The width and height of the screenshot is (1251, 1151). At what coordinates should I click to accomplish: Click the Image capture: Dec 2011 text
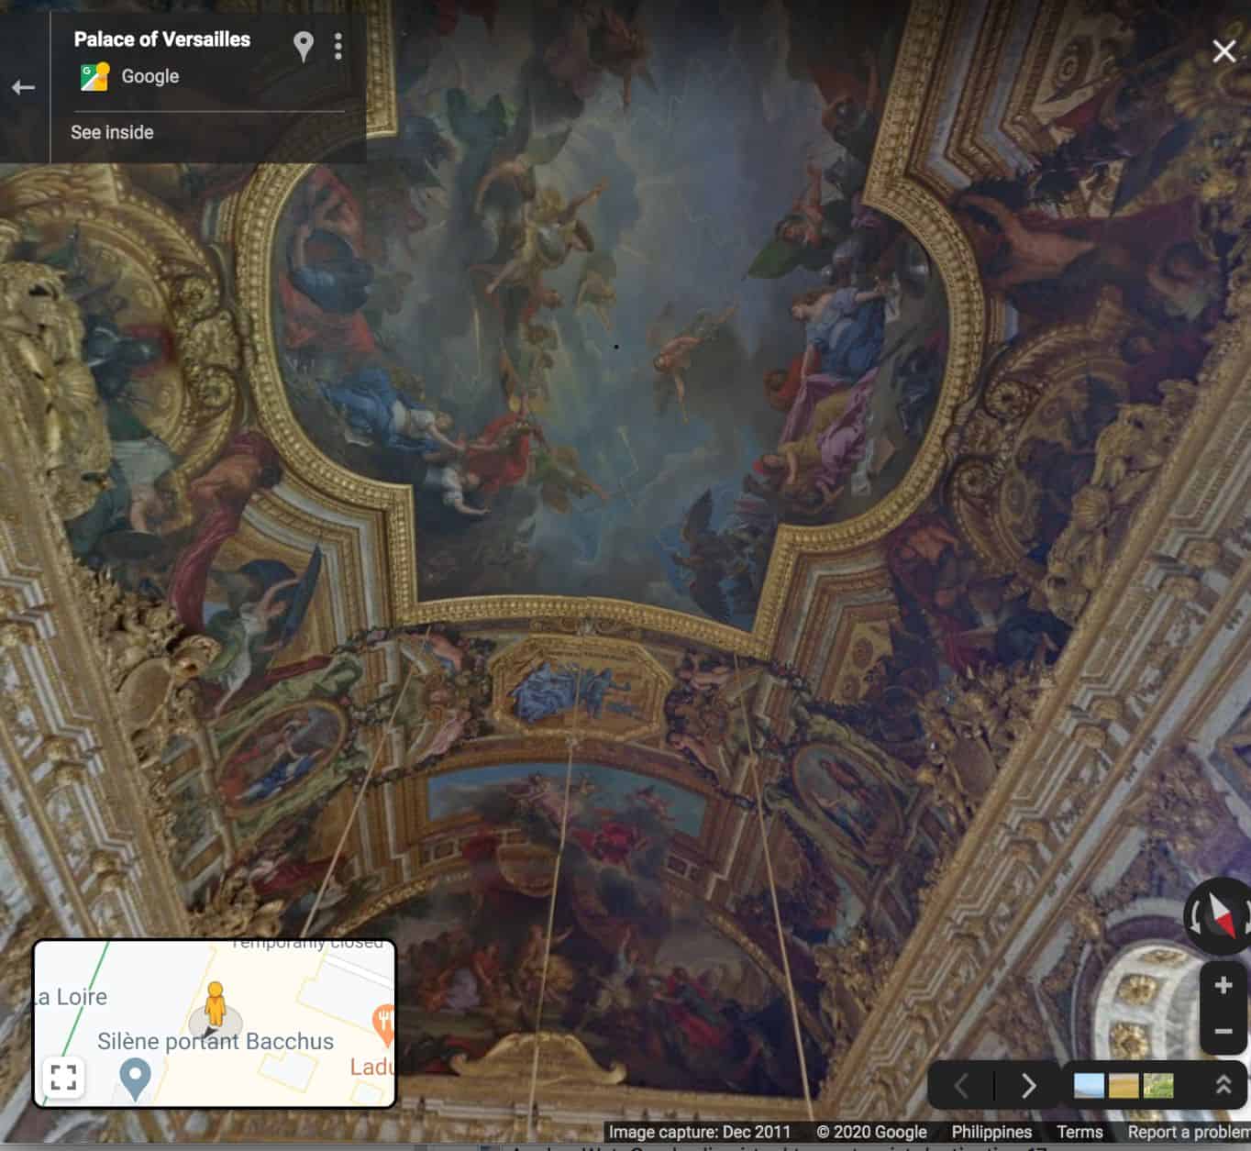point(699,1132)
